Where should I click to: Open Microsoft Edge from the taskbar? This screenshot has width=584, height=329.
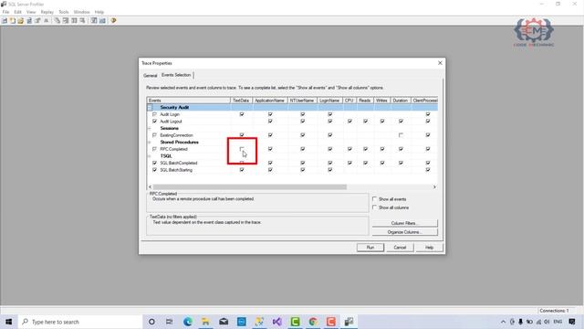point(188,322)
